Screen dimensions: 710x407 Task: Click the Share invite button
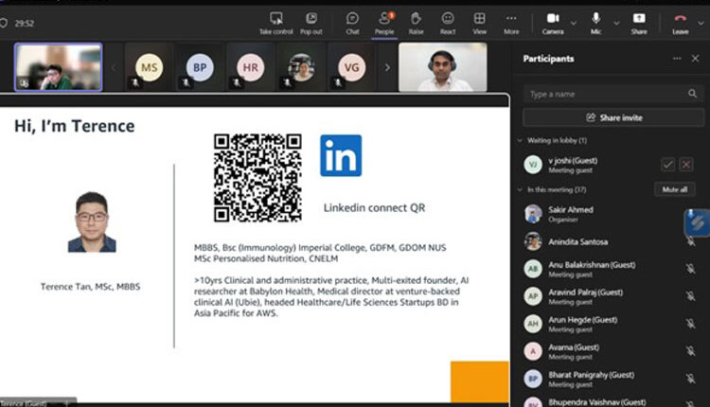pyautogui.click(x=612, y=117)
